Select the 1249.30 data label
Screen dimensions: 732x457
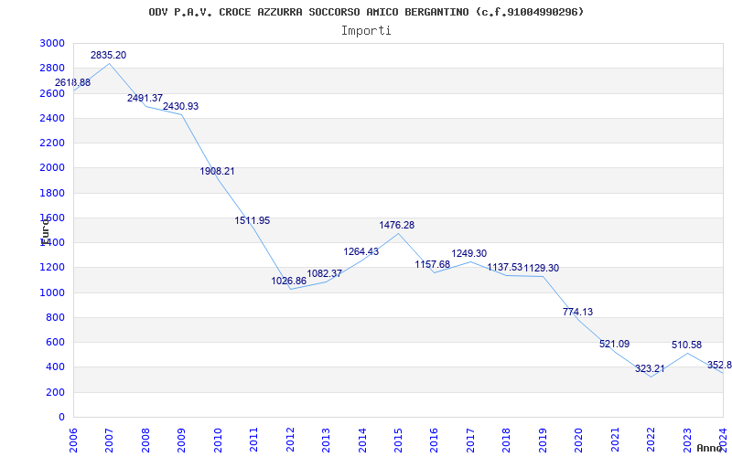tap(468, 253)
